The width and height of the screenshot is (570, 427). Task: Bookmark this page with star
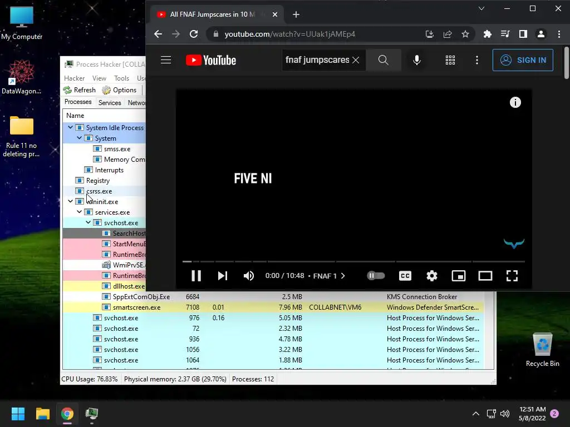(465, 34)
